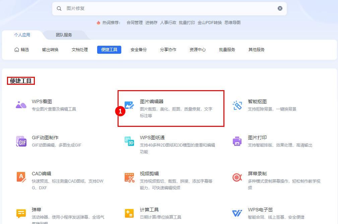Open the 弹幕 chat bubble icon

(x=21, y=213)
